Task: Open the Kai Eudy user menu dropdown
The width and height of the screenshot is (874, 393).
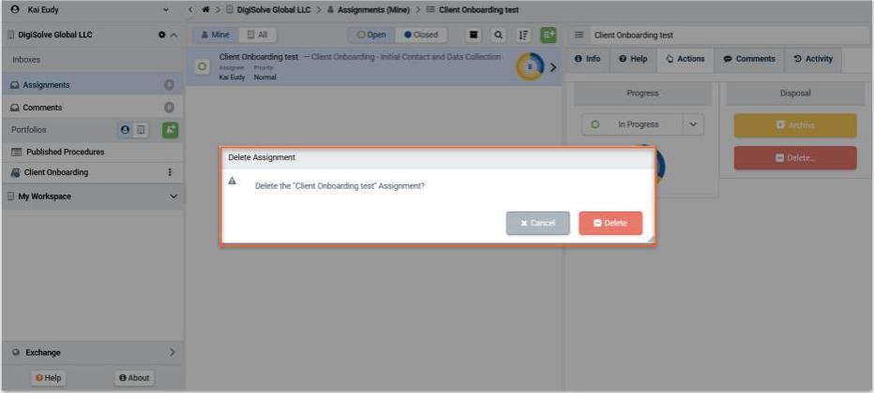Action: (x=166, y=10)
